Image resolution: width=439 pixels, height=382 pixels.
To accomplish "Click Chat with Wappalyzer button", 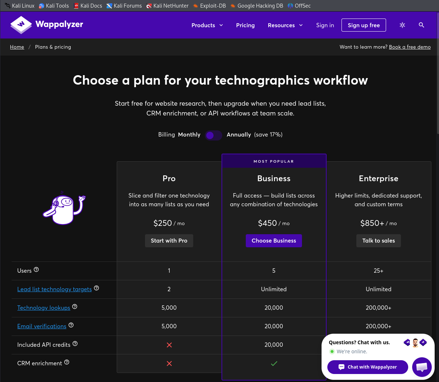I will coord(368,367).
